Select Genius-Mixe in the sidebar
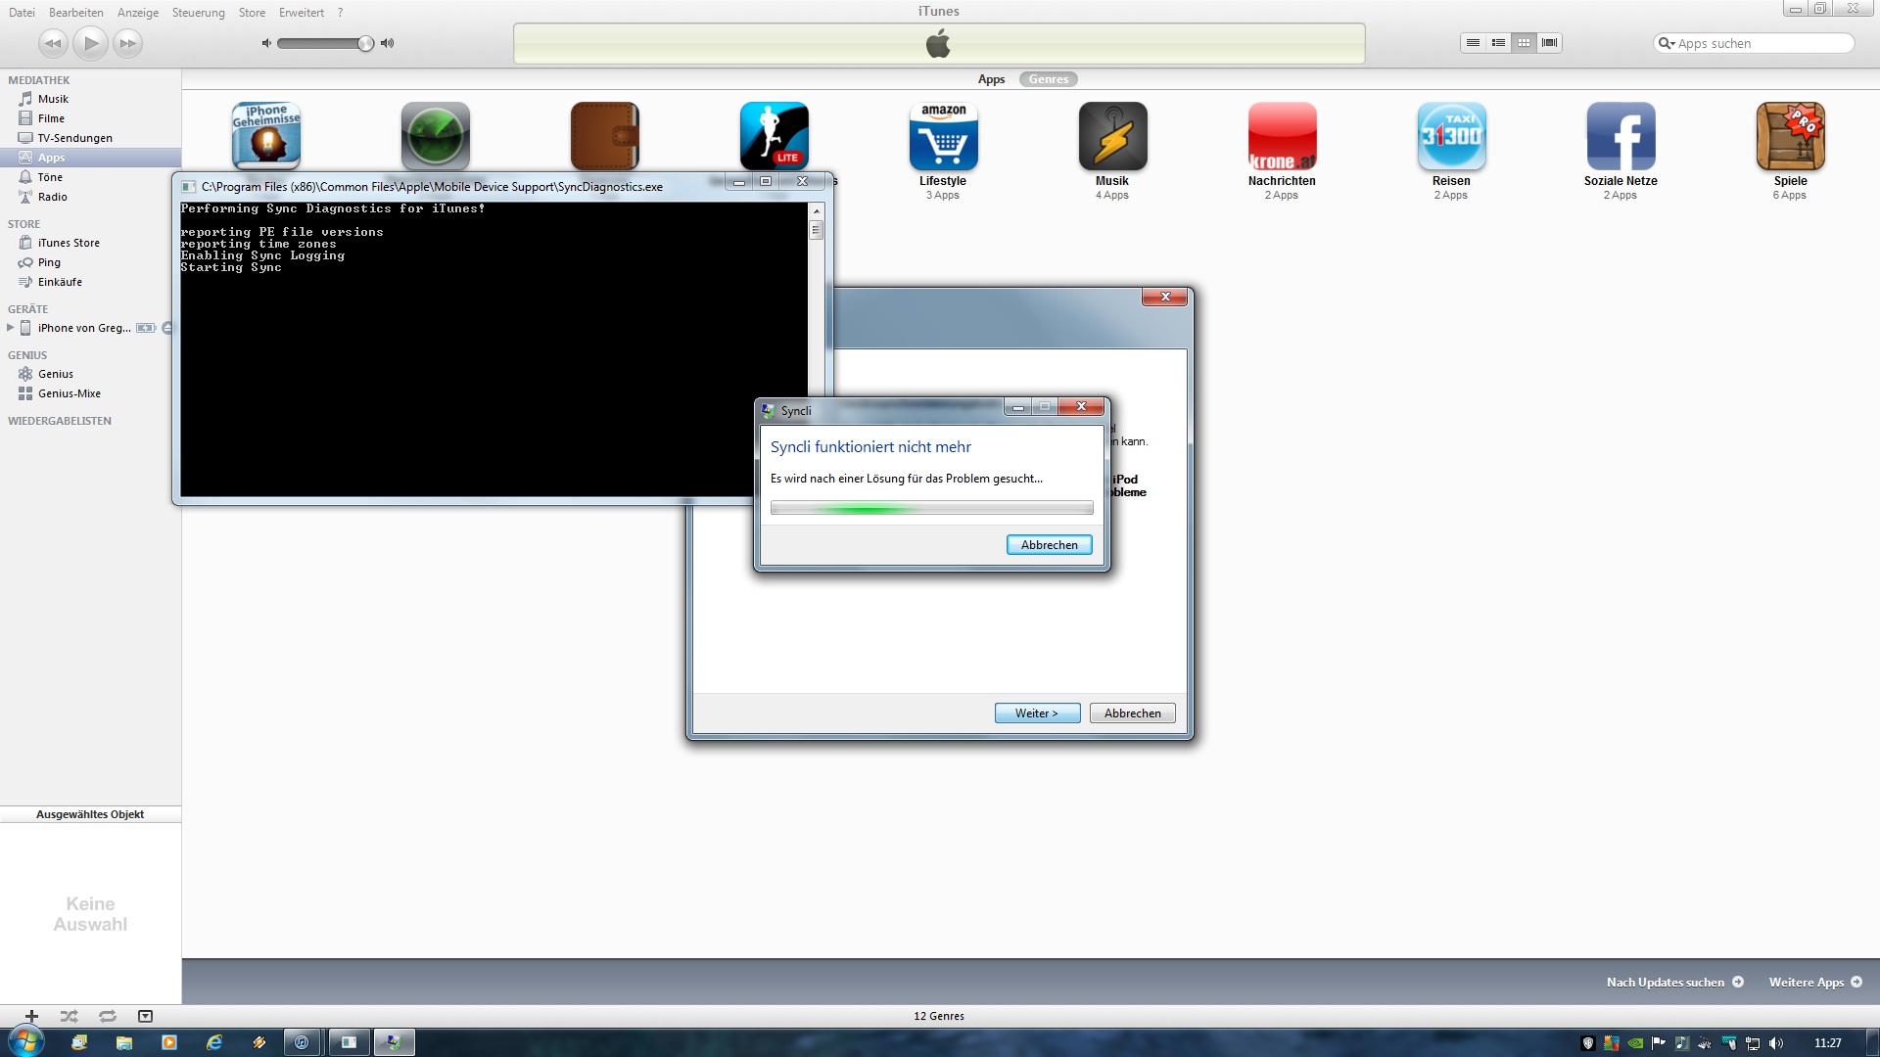 pyautogui.click(x=90, y=393)
